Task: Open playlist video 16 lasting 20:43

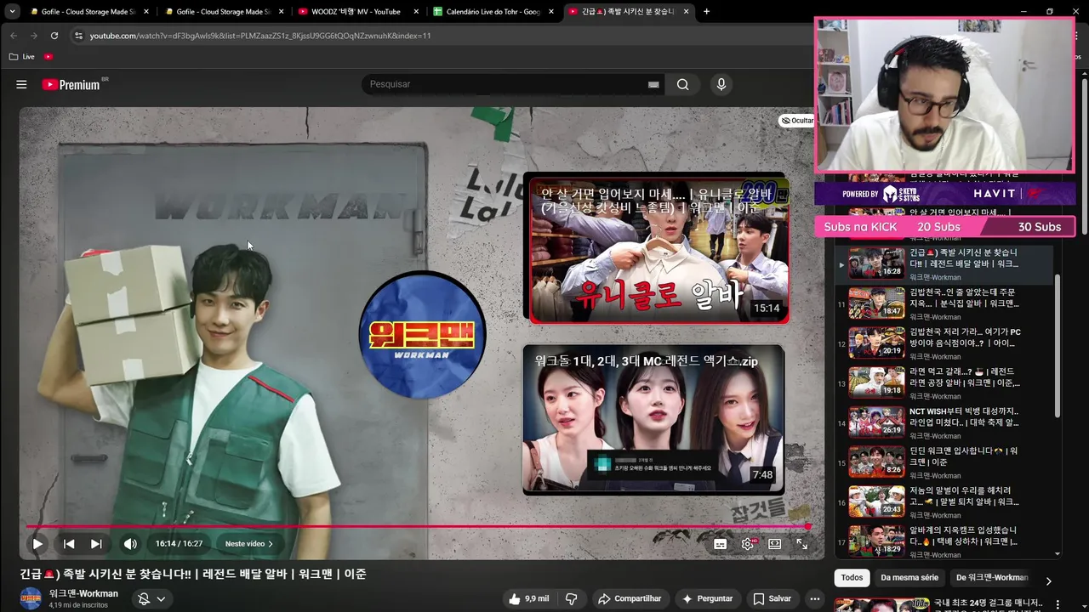Action: coord(944,502)
